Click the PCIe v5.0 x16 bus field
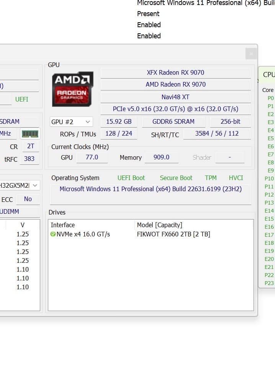The height and width of the screenshot is (367, 275). tap(175, 109)
